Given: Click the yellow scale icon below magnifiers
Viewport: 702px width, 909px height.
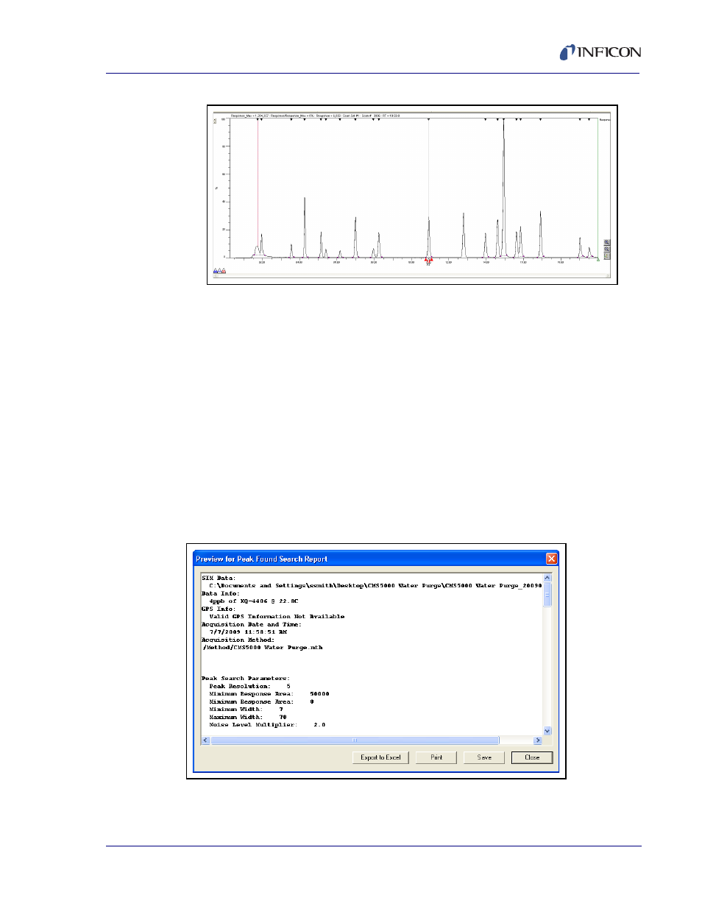Looking at the screenshot, I should pyautogui.click(x=606, y=255).
